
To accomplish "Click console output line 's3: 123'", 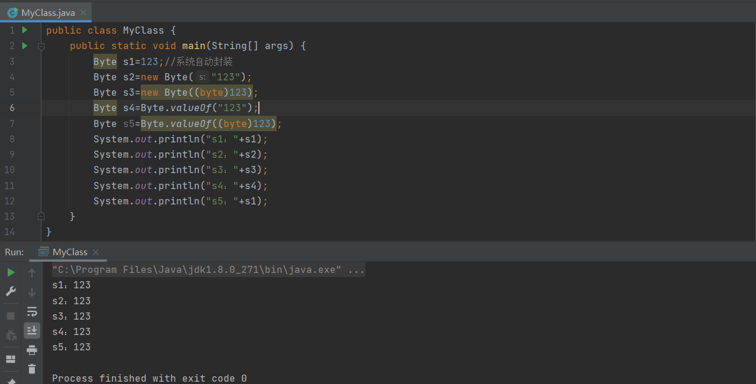I will [x=72, y=317].
